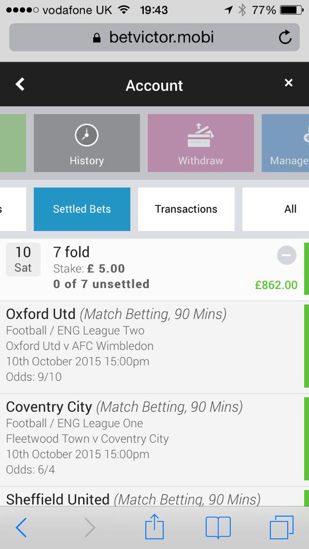
Task: Go back with Safari back arrow
Action: (21, 528)
